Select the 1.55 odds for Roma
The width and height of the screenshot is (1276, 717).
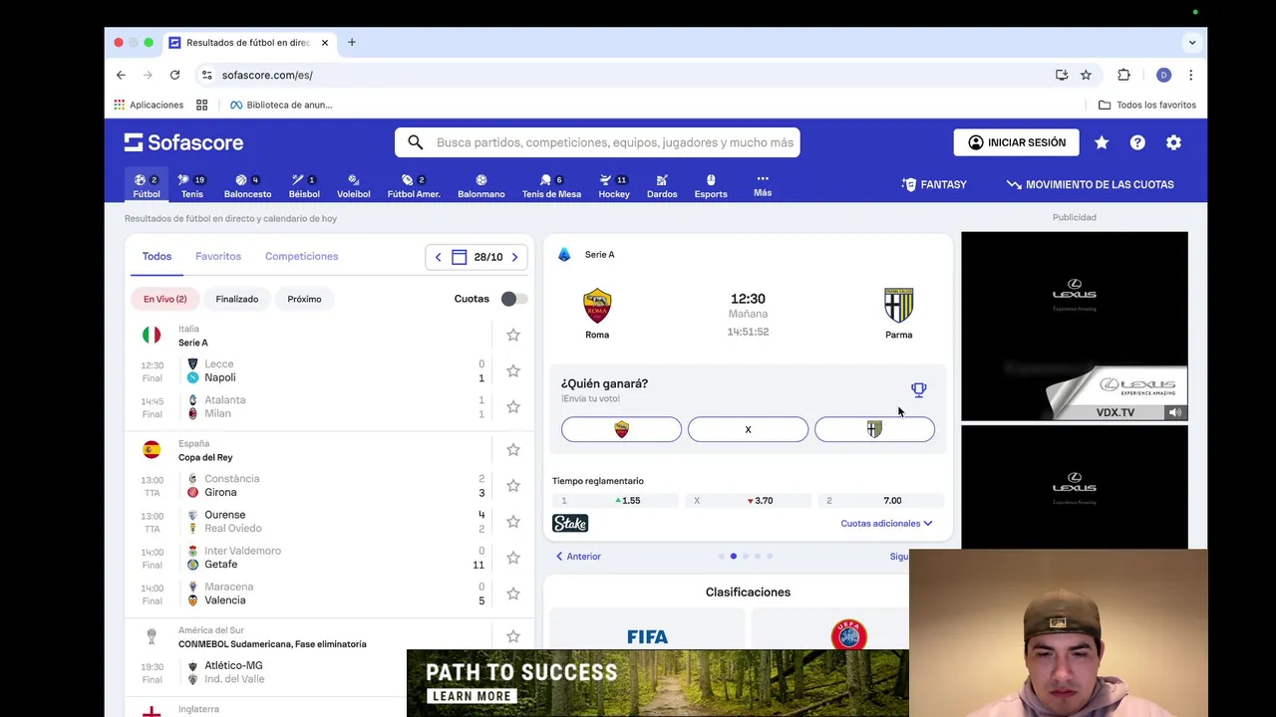coord(615,501)
